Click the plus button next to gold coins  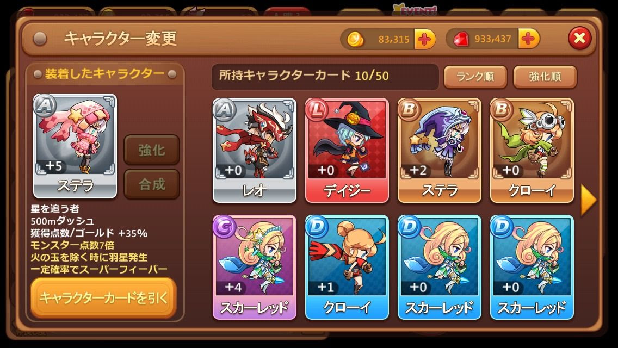pos(424,39)
